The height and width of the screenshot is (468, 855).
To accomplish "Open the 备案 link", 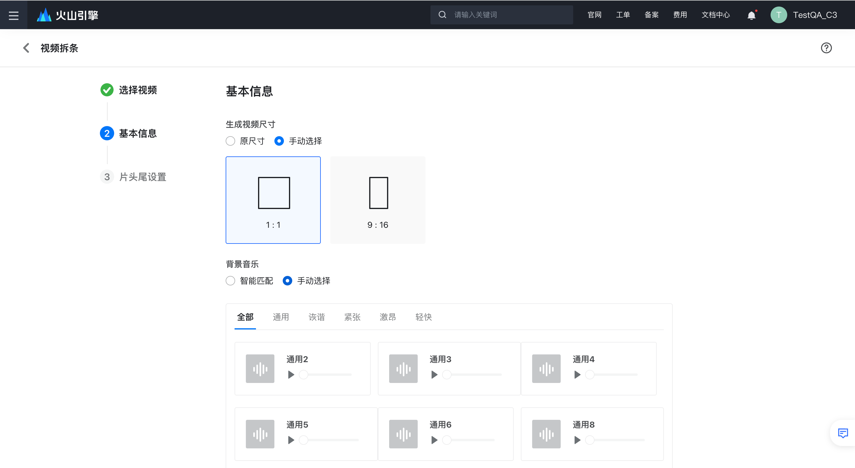I will click(x=651, y=15).
